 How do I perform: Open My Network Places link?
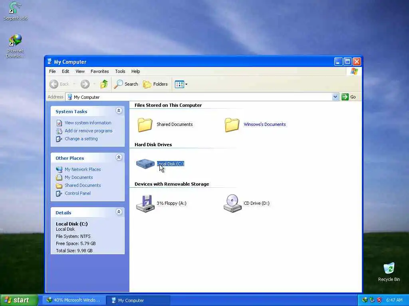pos(83,169)
